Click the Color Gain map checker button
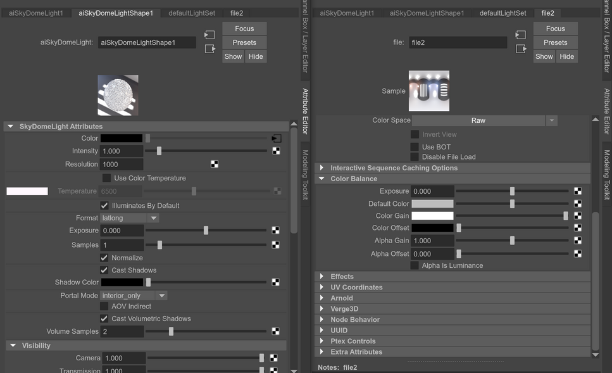612x373 pixels. [578, 215]
